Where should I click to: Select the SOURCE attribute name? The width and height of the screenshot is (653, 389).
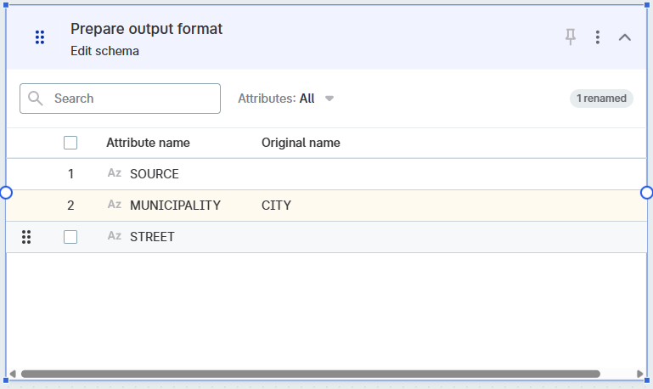click(154, 173)
